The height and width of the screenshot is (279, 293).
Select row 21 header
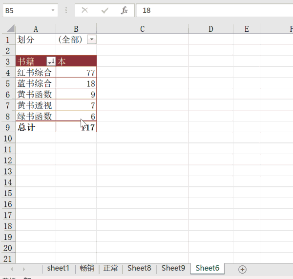[8, 259]
